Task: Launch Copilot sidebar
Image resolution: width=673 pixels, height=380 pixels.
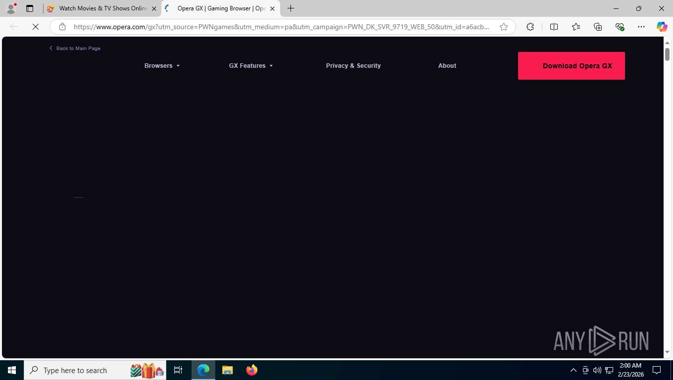Action: [662, 27]
